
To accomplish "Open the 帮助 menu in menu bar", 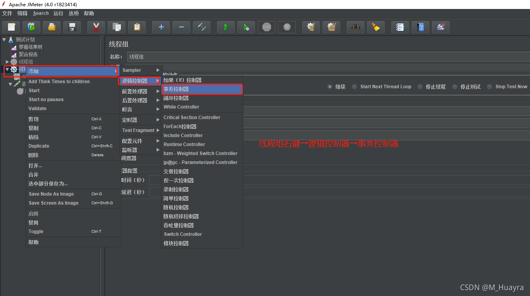I will (x=89, y=13).
